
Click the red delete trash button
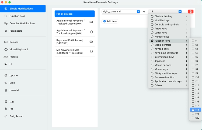pos(190,12)
